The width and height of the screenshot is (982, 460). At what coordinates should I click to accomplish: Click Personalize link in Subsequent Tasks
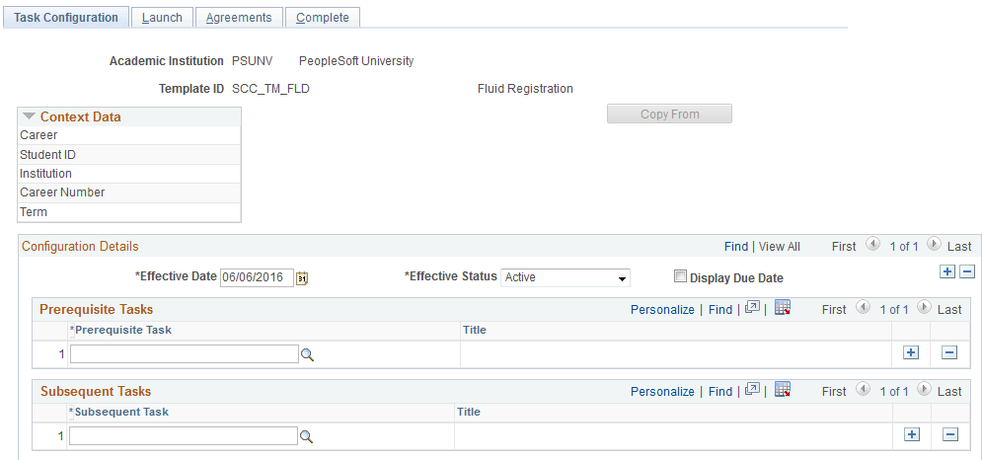click(x=662, y=392)
